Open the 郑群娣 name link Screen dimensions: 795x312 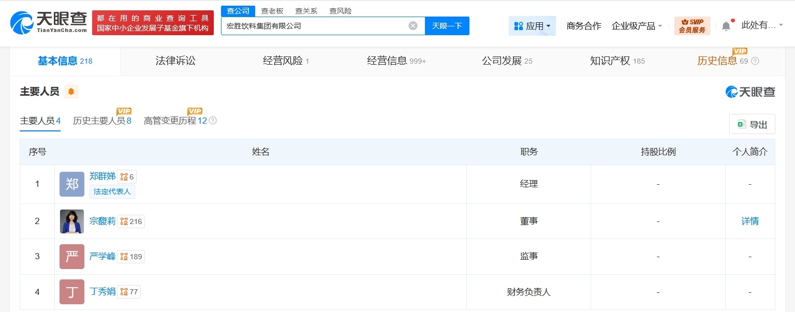tap(102, 176)
